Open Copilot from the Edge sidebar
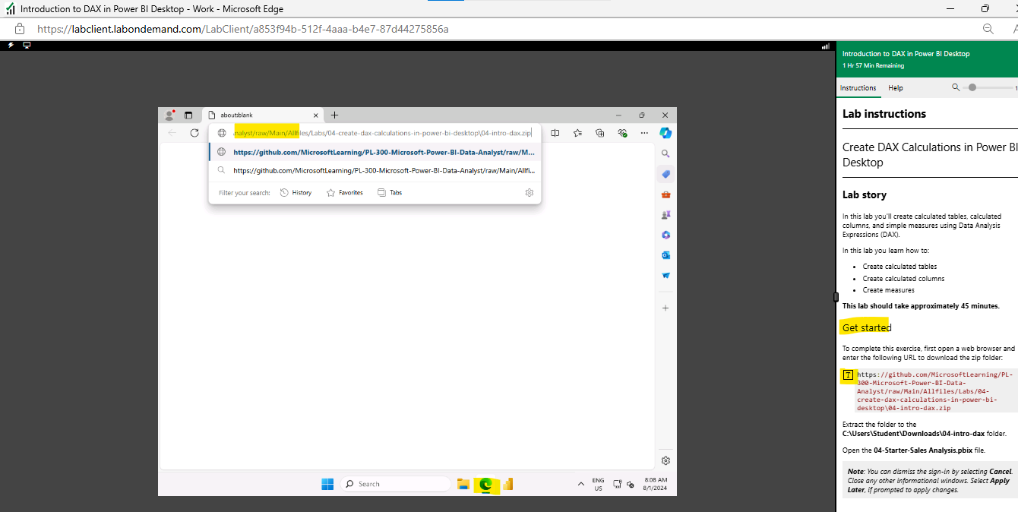1018x512 pixels. click(665, 133)
